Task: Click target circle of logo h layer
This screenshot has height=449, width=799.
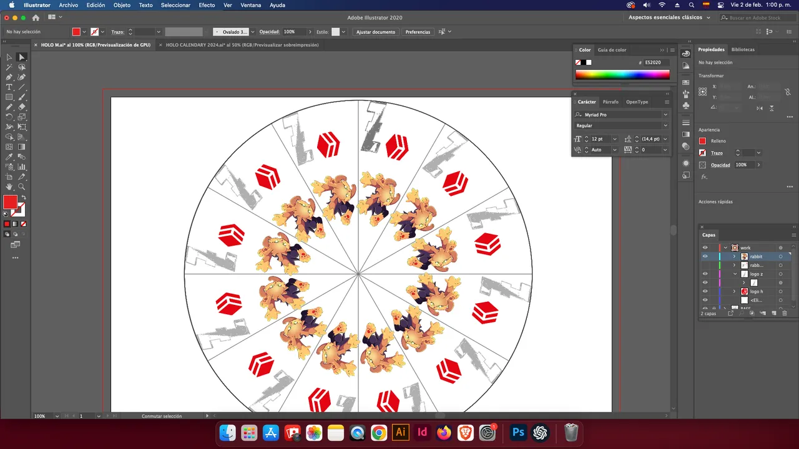Action: 780,291
